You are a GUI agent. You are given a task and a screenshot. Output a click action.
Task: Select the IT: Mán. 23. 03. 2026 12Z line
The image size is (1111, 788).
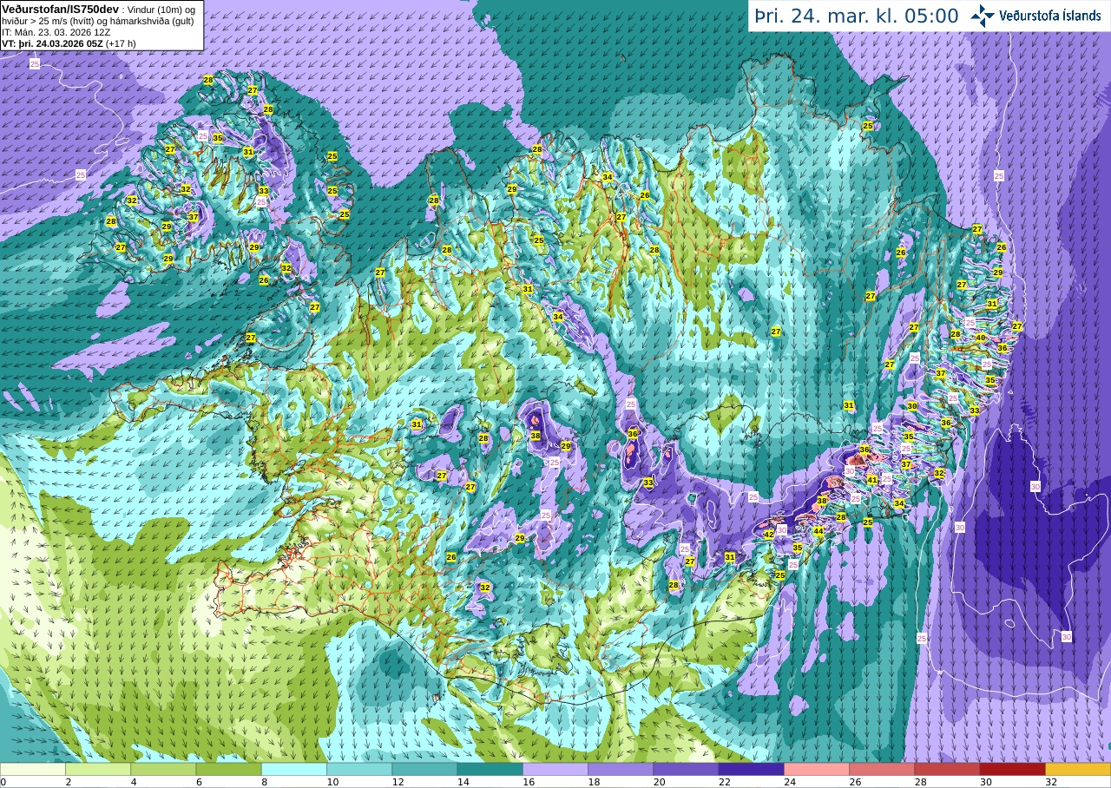(x=56, y=30)
